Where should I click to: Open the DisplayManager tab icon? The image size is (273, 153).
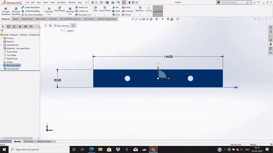coord(26,26)
